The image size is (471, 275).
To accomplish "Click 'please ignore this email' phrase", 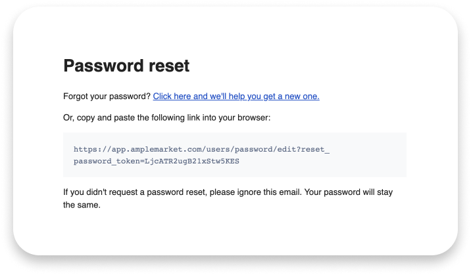I will click(x=255, y=192).
